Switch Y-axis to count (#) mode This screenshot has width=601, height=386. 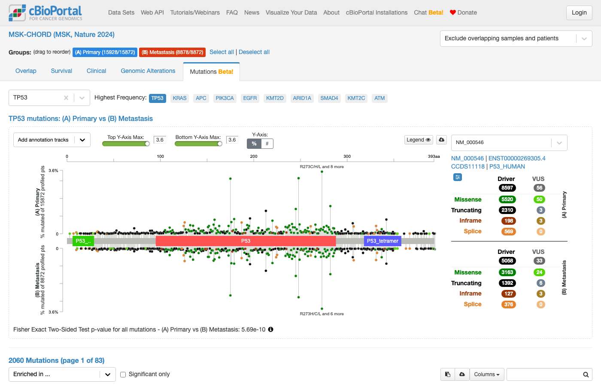coord(267,144)
